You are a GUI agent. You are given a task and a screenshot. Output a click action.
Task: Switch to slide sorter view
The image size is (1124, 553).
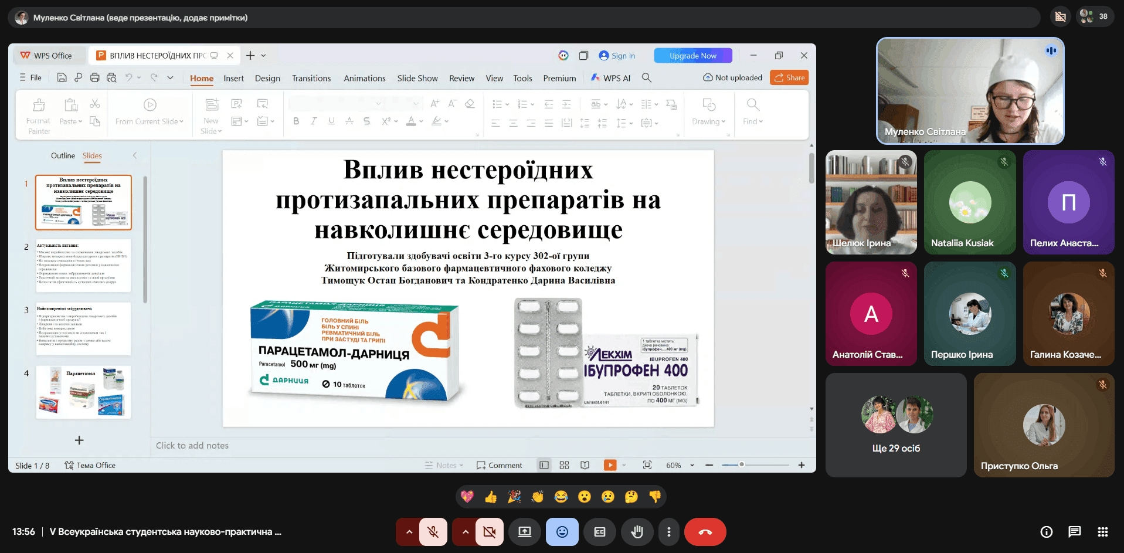[564, 465]
